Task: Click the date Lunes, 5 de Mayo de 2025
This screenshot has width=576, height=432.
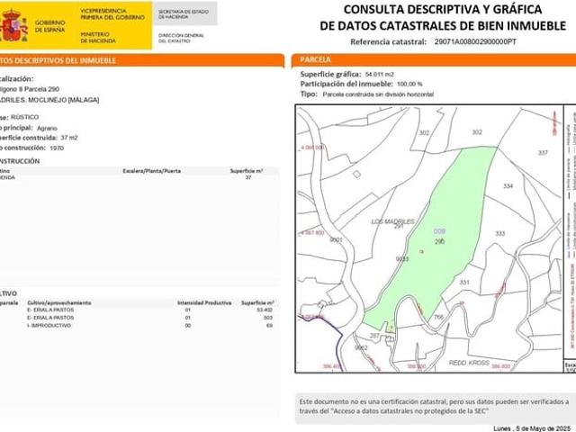Action: 531,428
